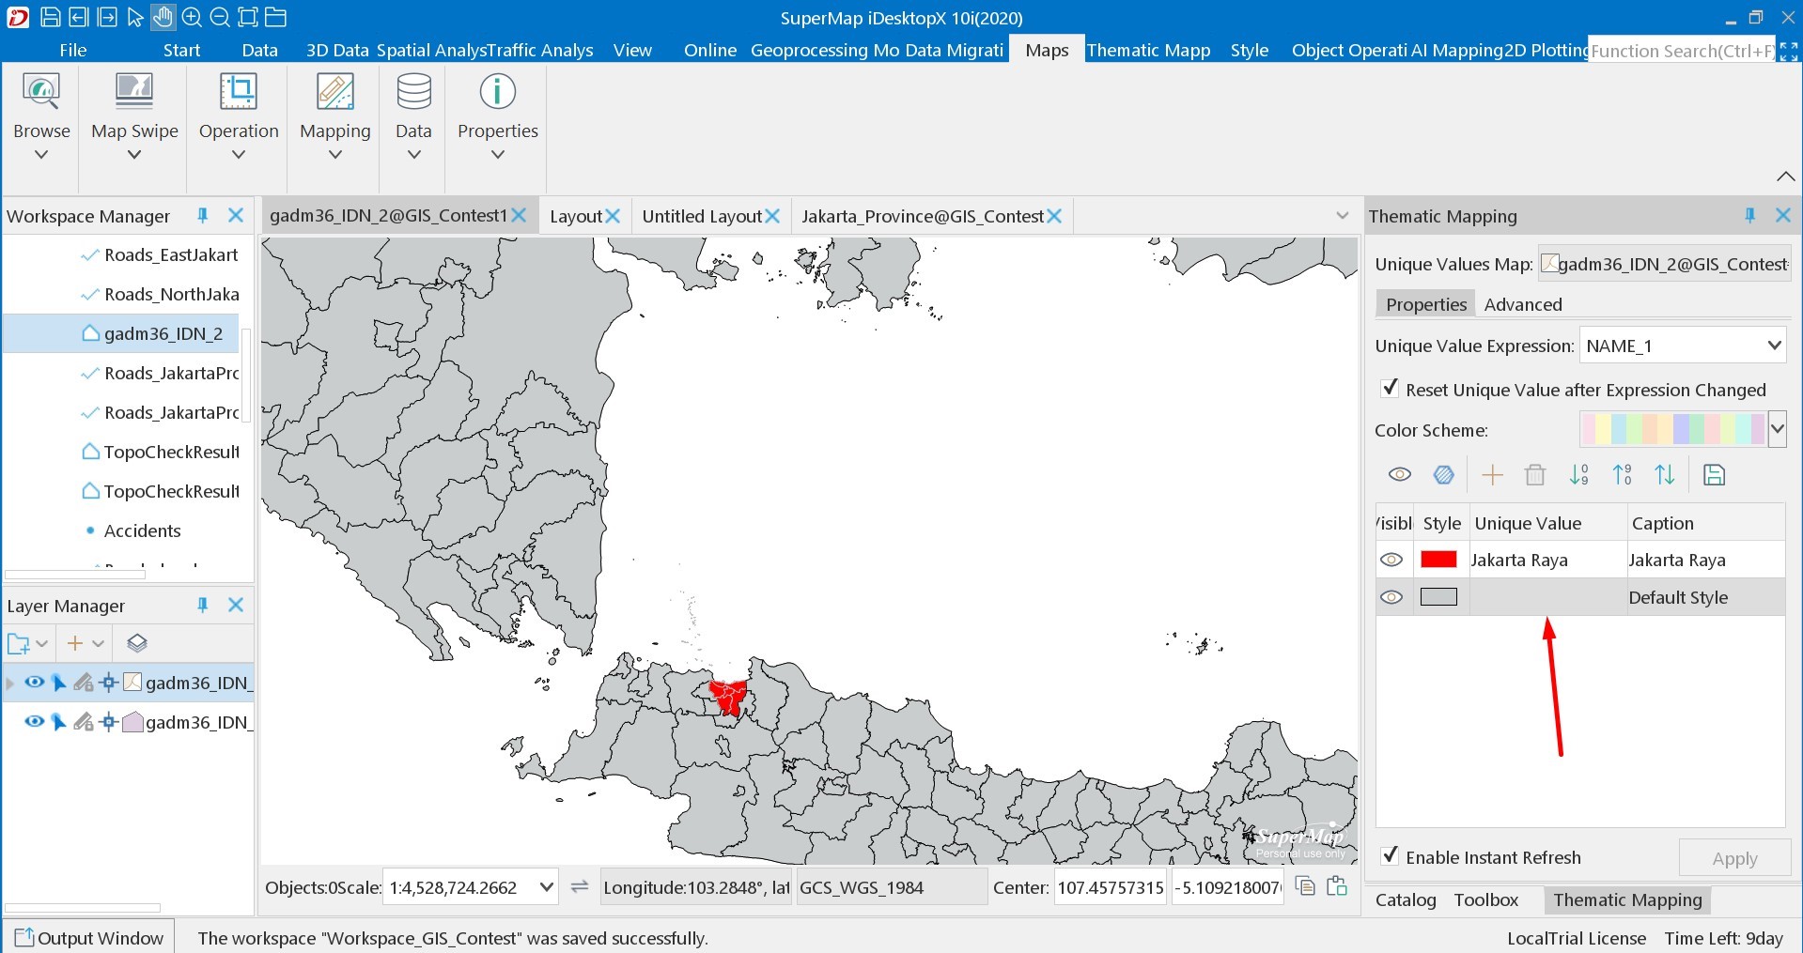
Task: Close the Layer Manager panel
Action: 236,605
